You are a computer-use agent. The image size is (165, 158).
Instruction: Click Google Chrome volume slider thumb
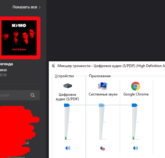[x=134, y=105]
